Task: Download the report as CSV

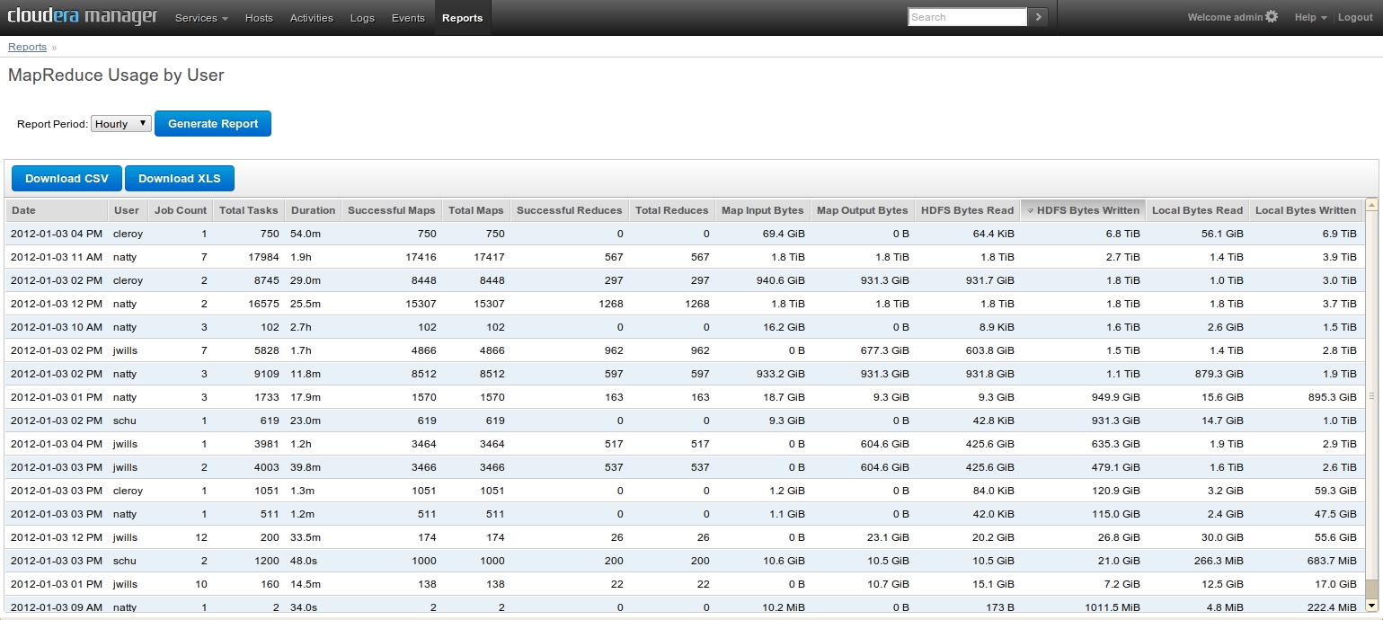Action: pyautogui.click(x=66, y=179)
